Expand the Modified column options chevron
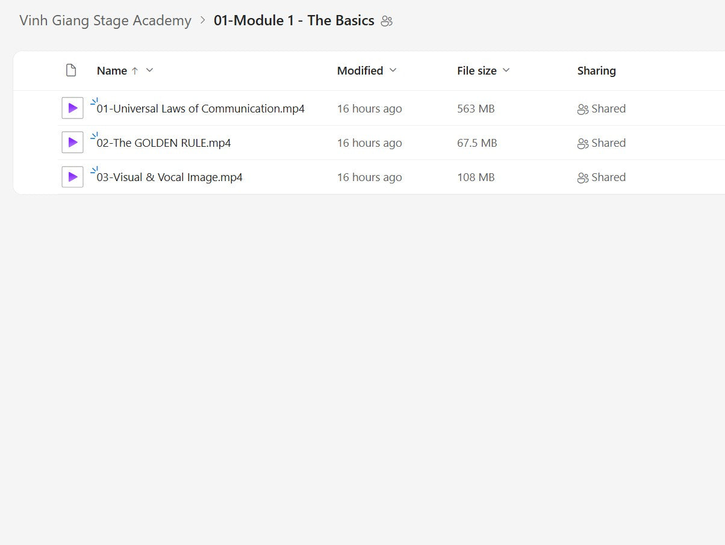Viewport: 725px width, 545px height. click(393, 70)
